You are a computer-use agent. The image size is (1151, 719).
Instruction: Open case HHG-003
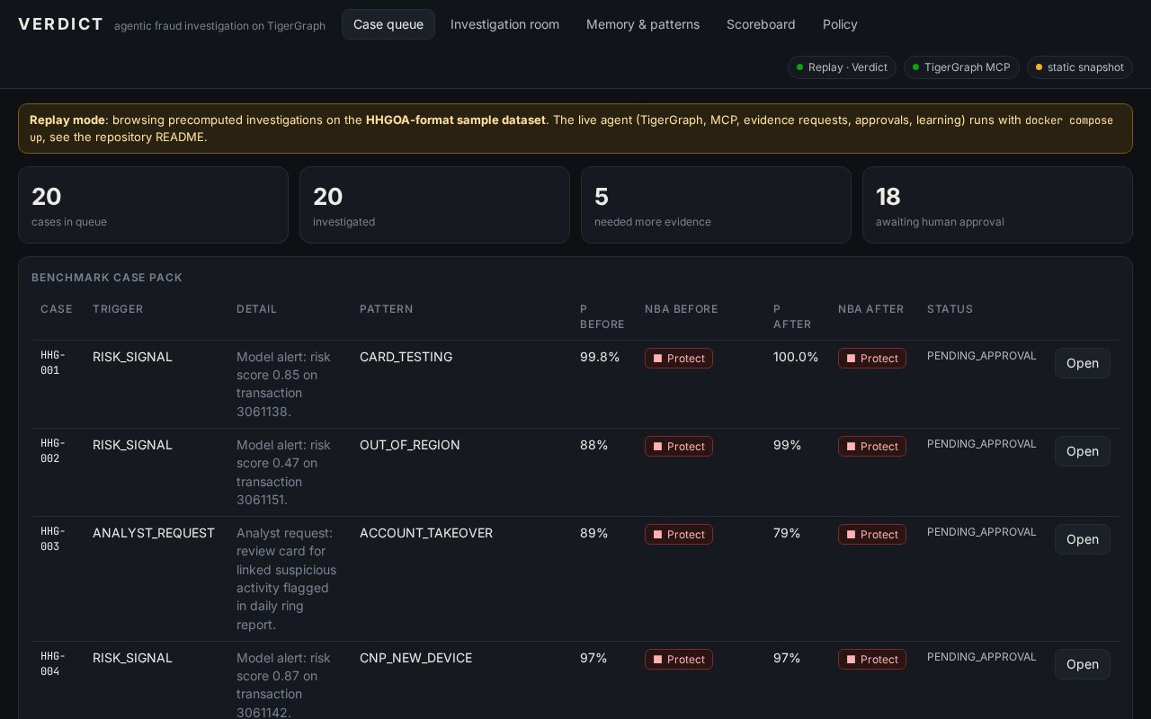coord(1083,539)
